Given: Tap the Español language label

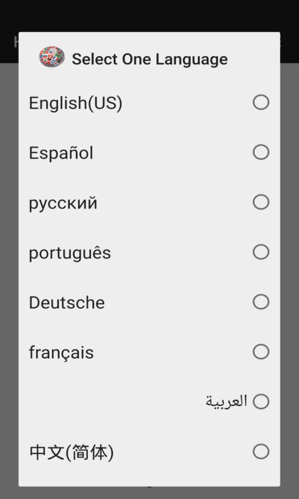Looking at the screenshot, I should coord(61,153).
